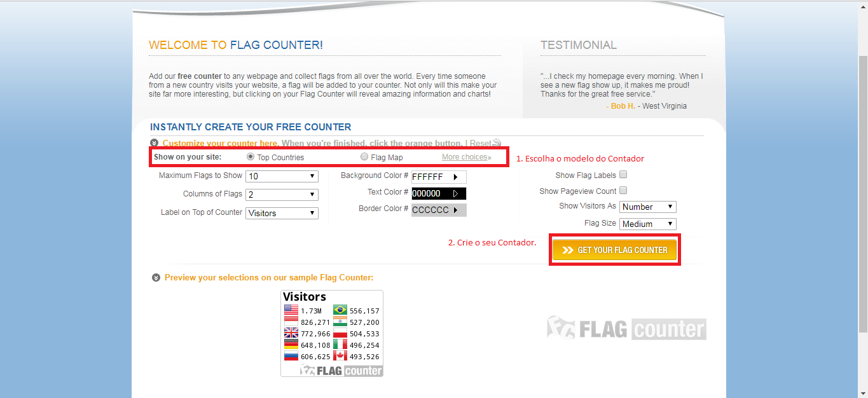Open the Columns of Flags dropdown

coord(282,195)
